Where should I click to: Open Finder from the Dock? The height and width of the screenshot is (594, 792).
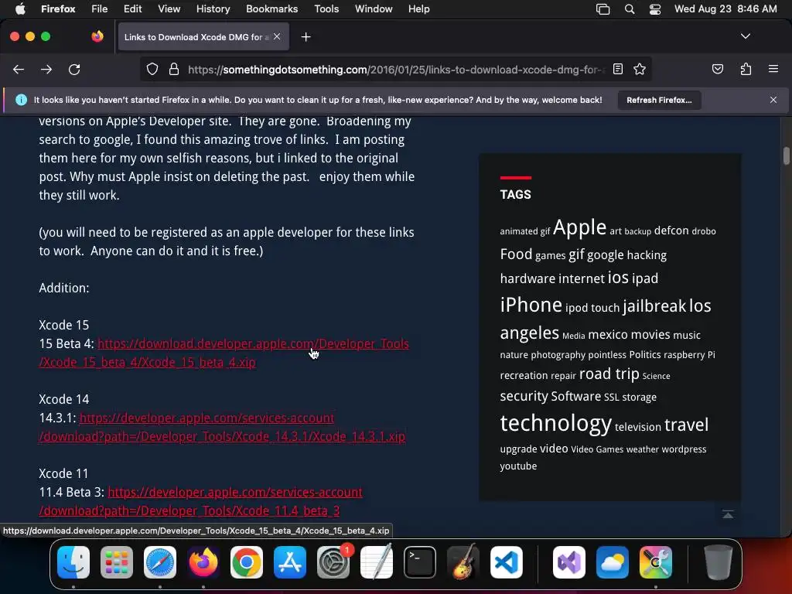pos(73,562)
